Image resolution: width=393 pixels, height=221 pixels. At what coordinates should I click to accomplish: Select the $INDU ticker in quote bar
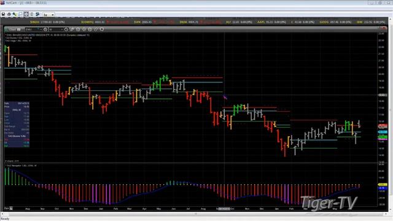35,22
